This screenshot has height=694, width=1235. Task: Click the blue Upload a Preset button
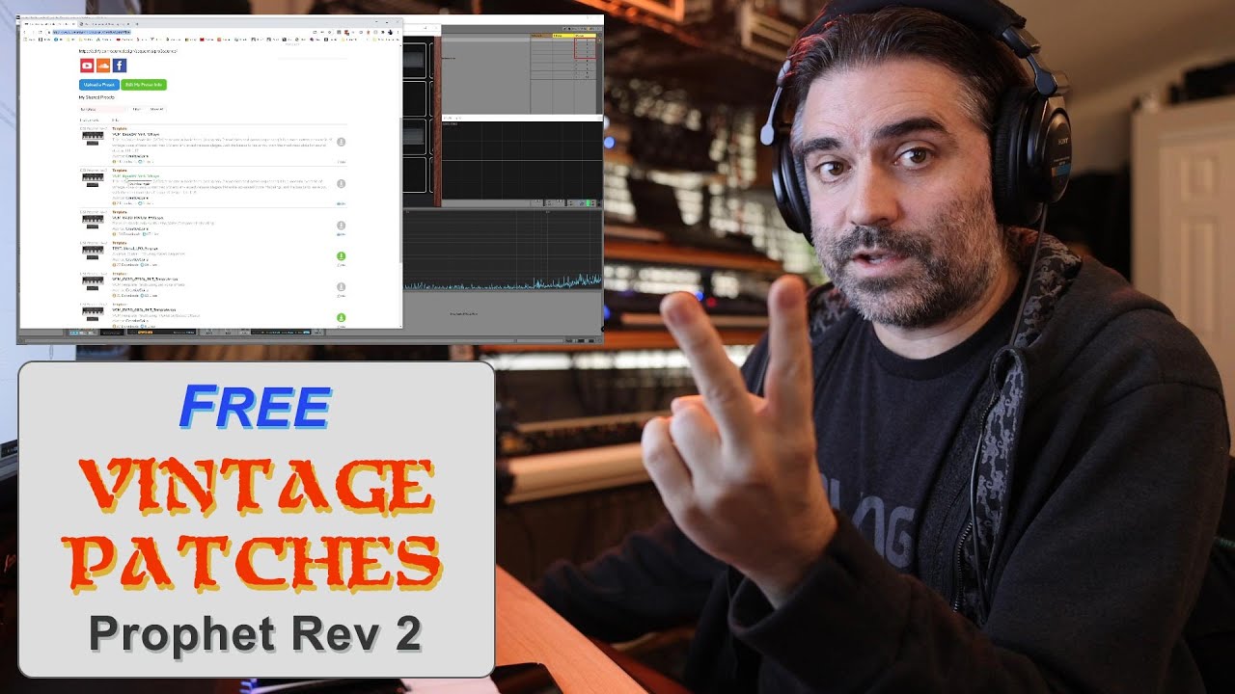pos(99,85)
